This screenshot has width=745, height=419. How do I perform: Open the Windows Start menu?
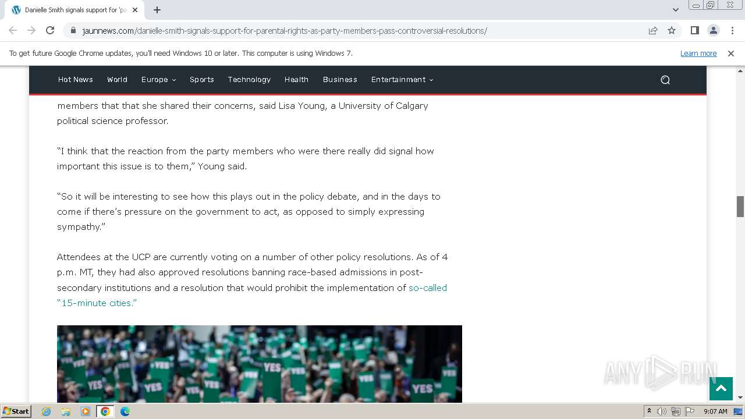click(16, 411)
